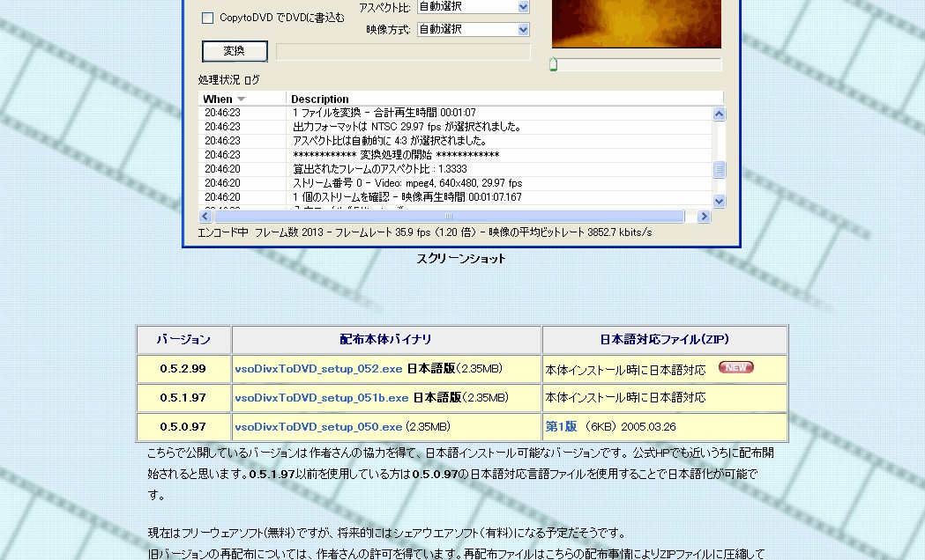Open the 映像方式 dropdown

coord(523,29)
